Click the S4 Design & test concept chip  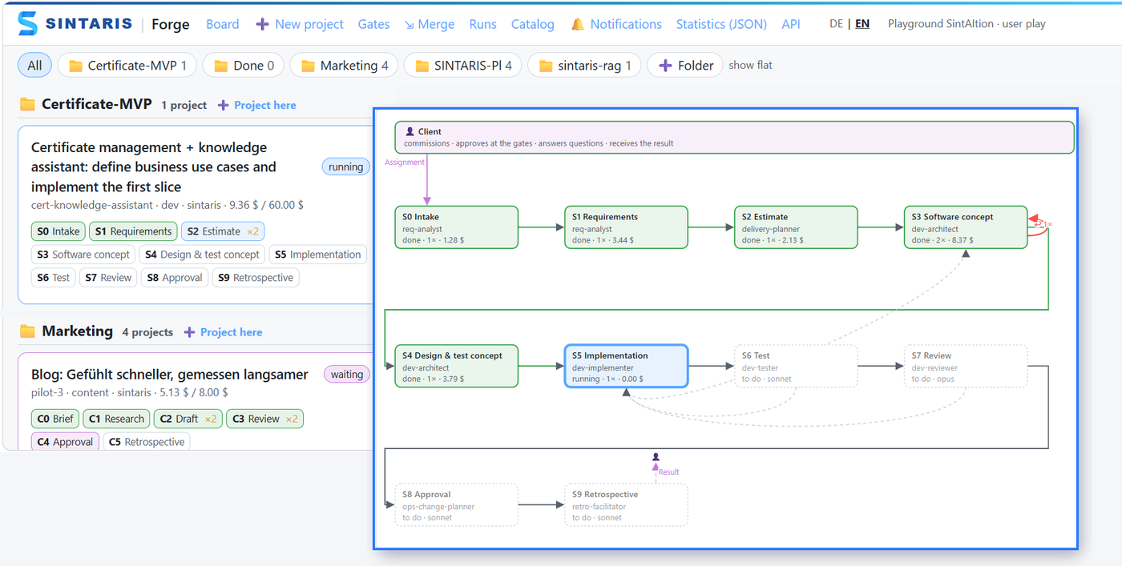tap(202, 255)
